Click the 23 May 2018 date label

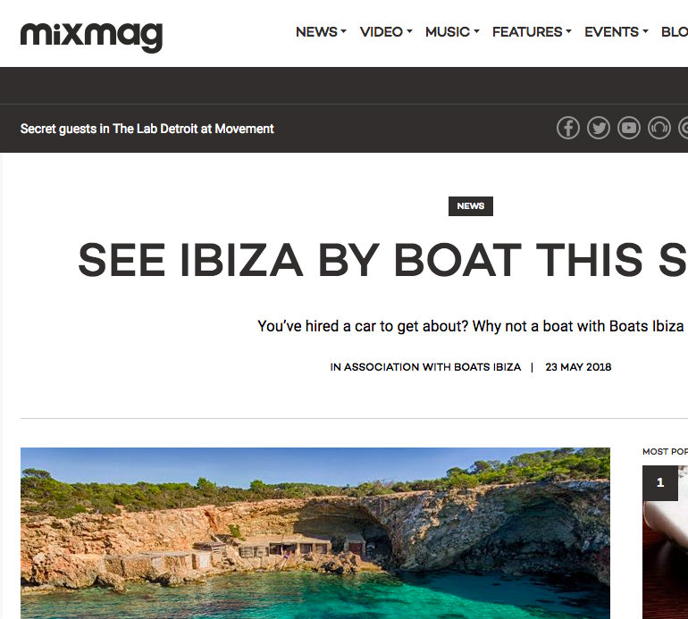pos(578,367)
